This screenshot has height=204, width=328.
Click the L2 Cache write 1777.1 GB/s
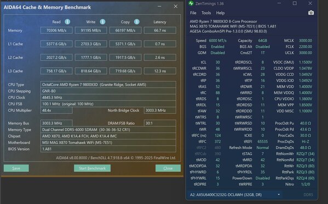[91, 58]
